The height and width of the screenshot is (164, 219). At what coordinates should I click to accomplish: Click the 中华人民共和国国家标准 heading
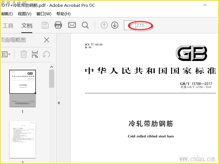[x=151, y=71]
